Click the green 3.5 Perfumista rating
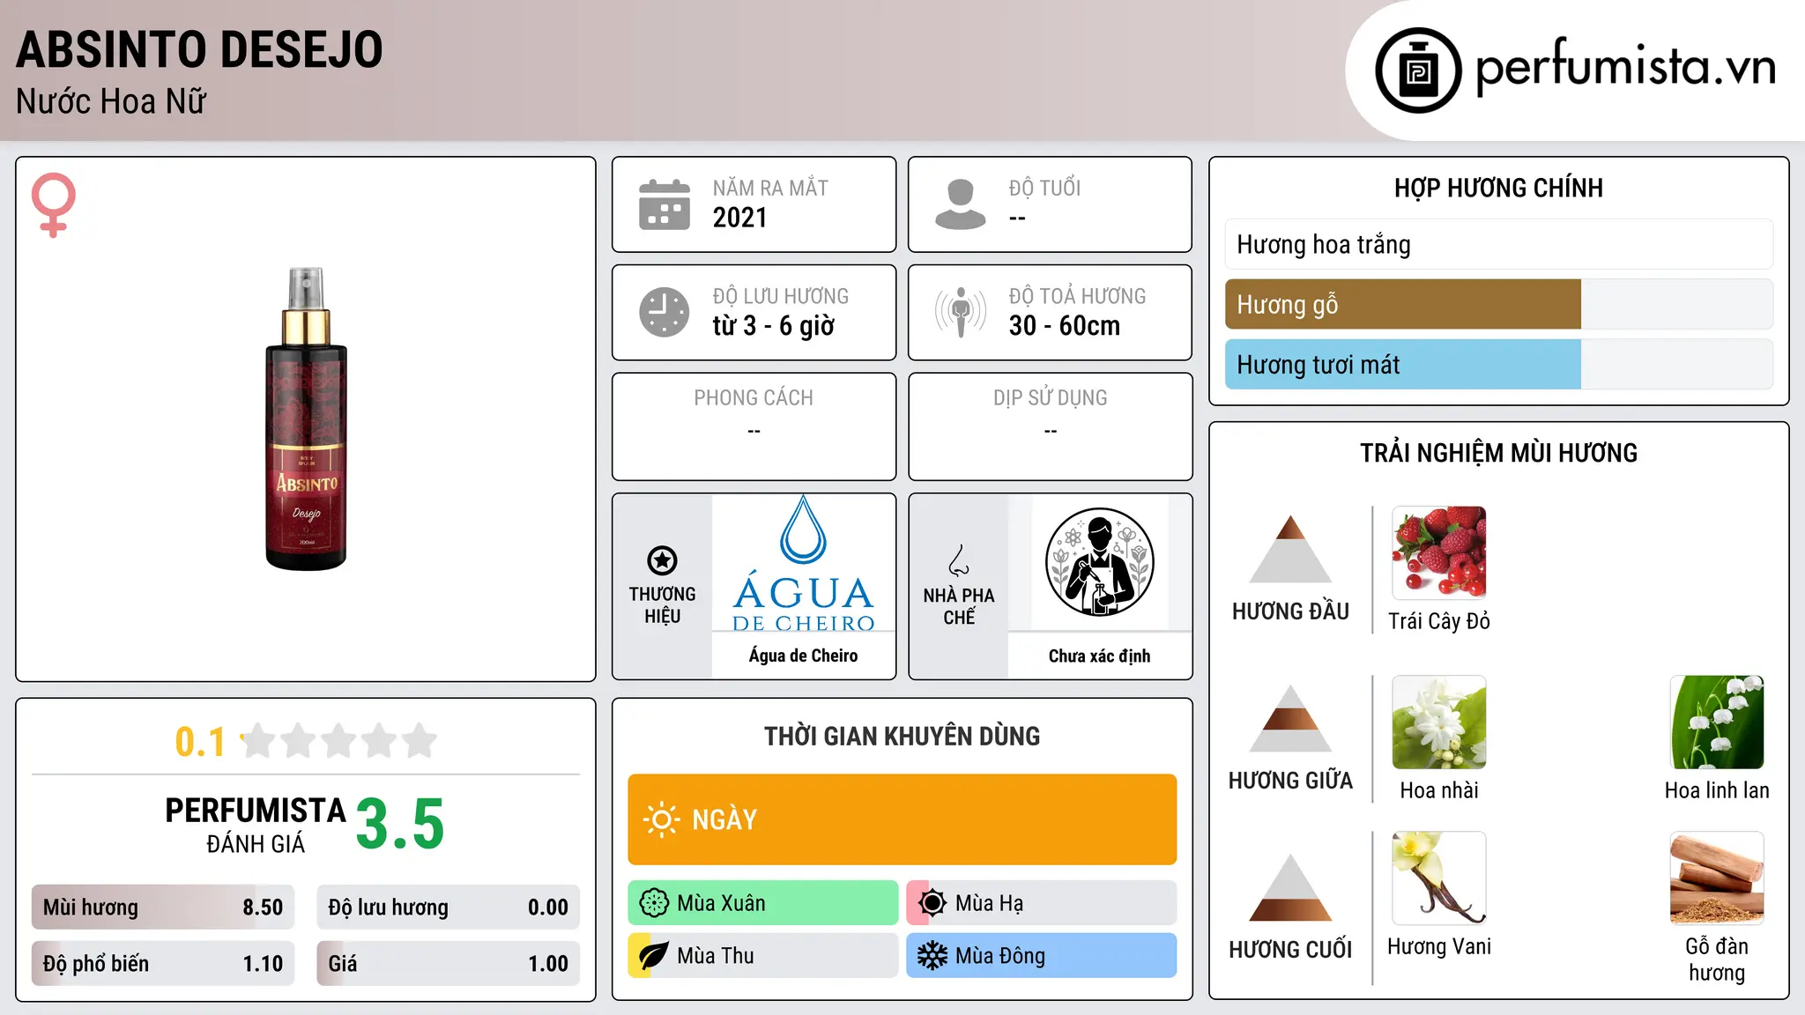The image size is (1805, 1015). (x=400, y=824)
